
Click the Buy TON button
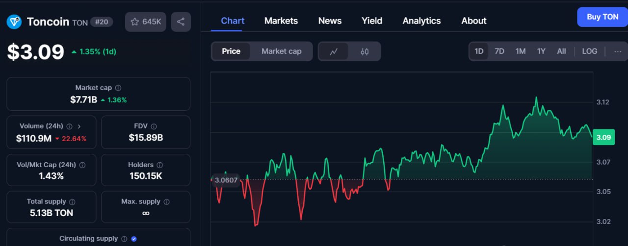pos(602,17)
